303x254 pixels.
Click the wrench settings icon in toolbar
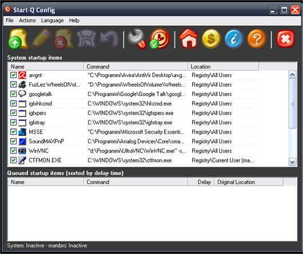[137, 39]
